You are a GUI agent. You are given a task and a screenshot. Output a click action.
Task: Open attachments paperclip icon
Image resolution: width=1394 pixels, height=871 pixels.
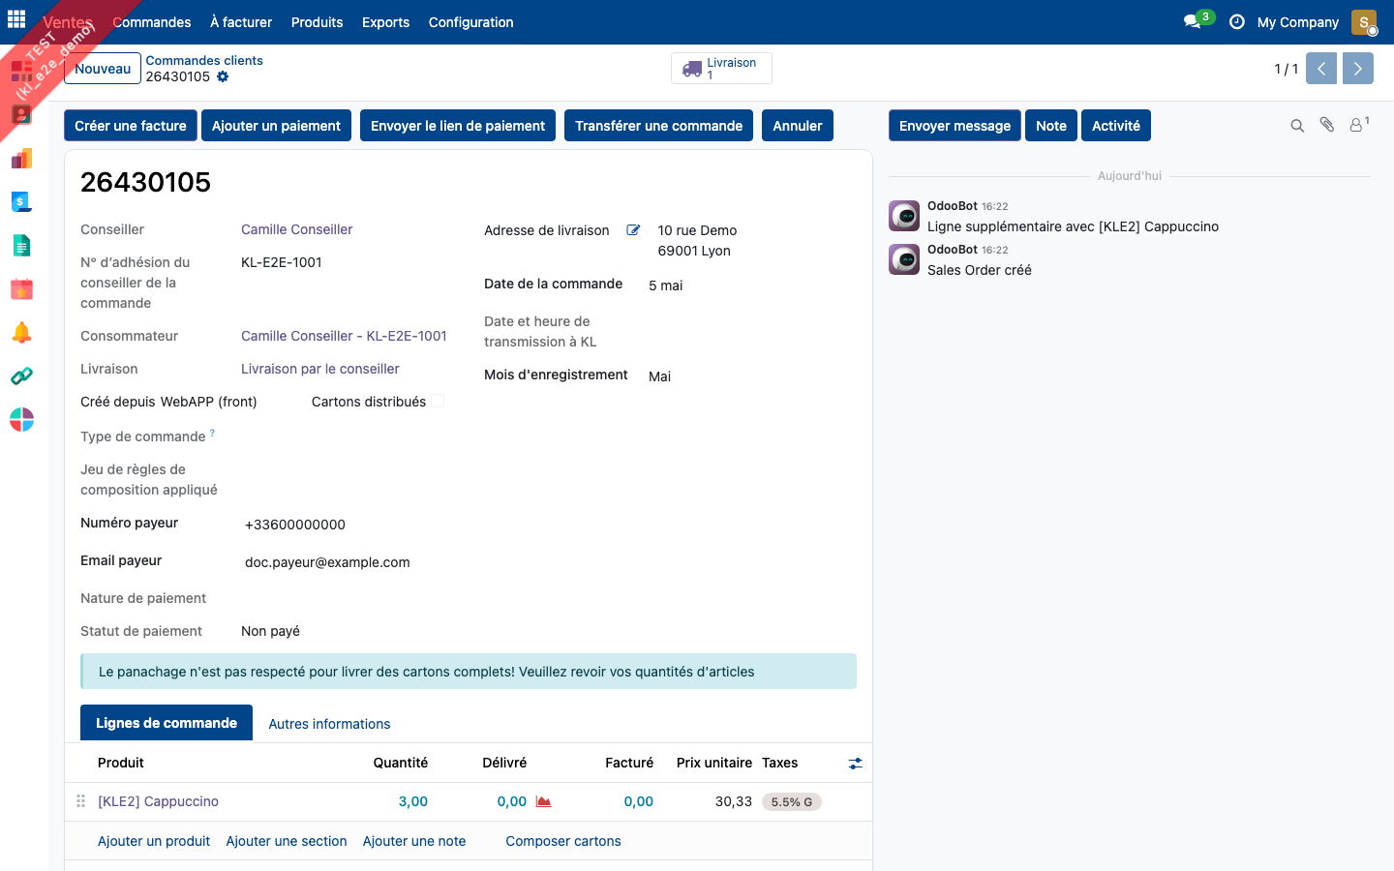point(1327,125)
